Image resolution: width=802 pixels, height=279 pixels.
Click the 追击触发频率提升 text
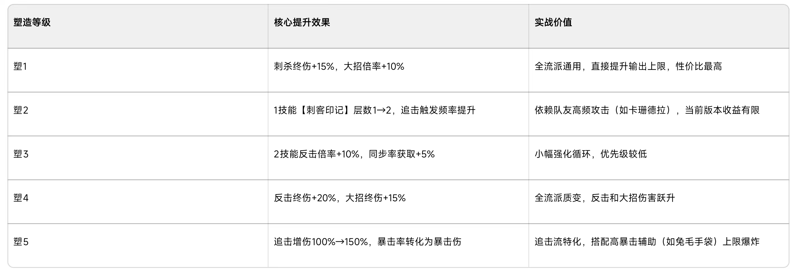pos(438,110)
